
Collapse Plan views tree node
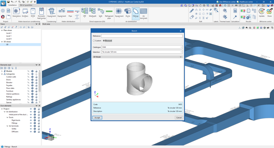(2, 30)
